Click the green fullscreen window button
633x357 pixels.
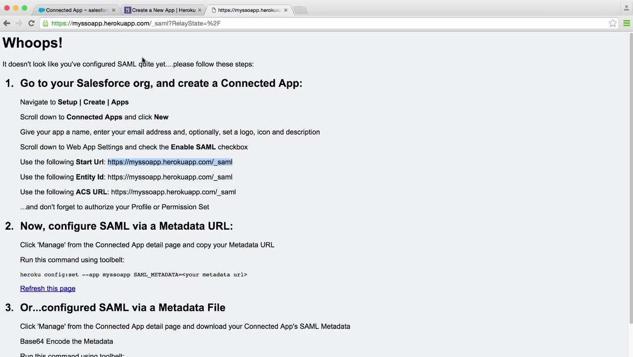click(24, 8)
